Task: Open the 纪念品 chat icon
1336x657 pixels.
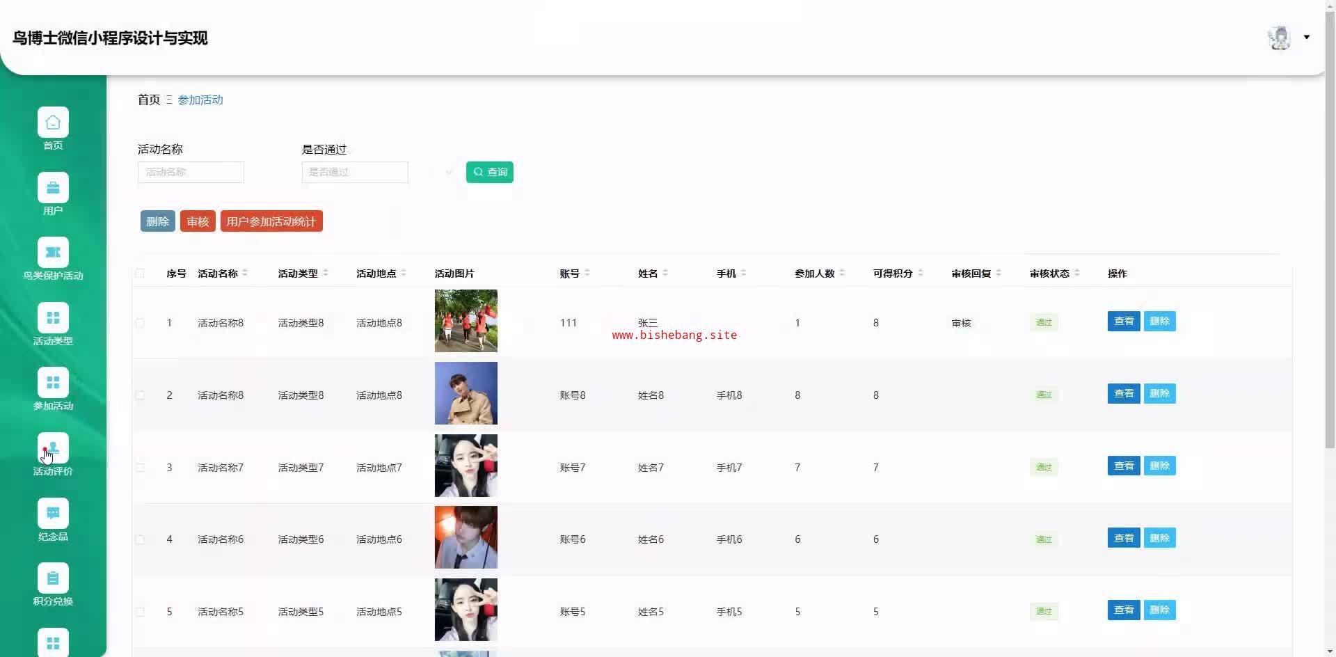Action: point(53,514)
